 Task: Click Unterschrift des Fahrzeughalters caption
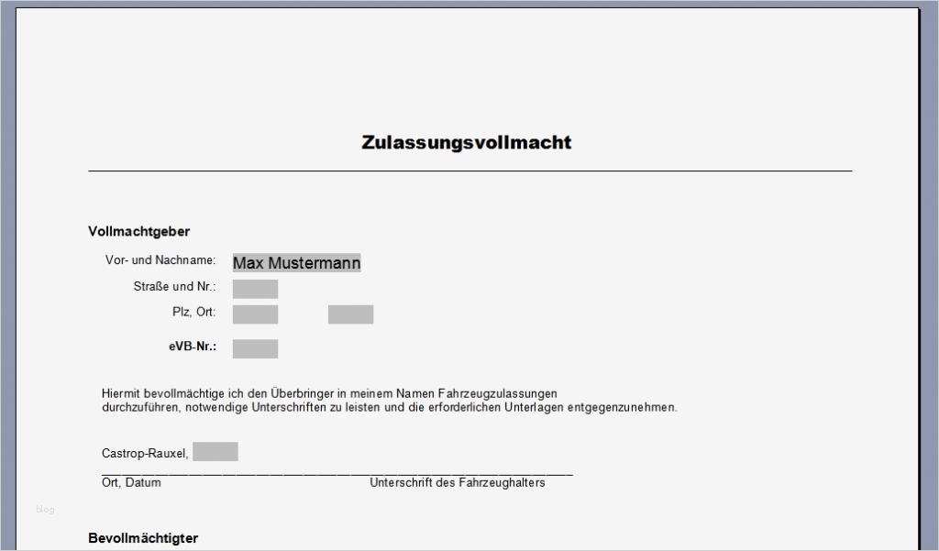pos(457,483)
